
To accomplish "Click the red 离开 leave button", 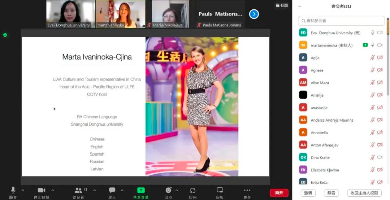I will [279, 193].
